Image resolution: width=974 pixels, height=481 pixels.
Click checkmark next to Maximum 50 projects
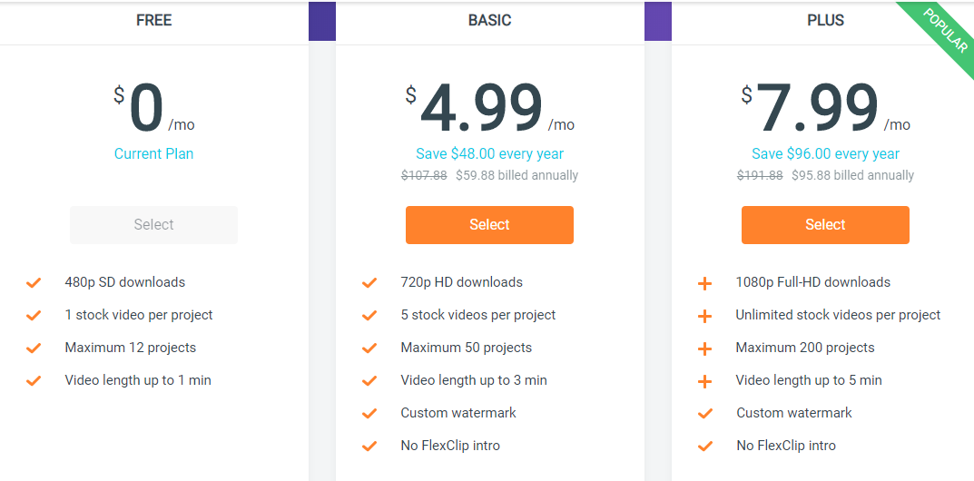369,348
